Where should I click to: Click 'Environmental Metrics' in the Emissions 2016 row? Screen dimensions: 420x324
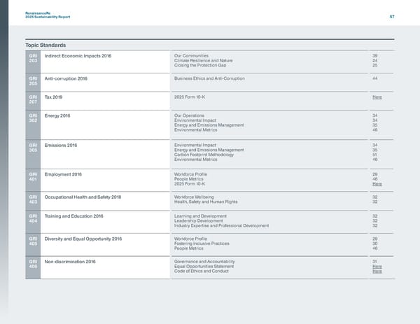tap(195, 160)
